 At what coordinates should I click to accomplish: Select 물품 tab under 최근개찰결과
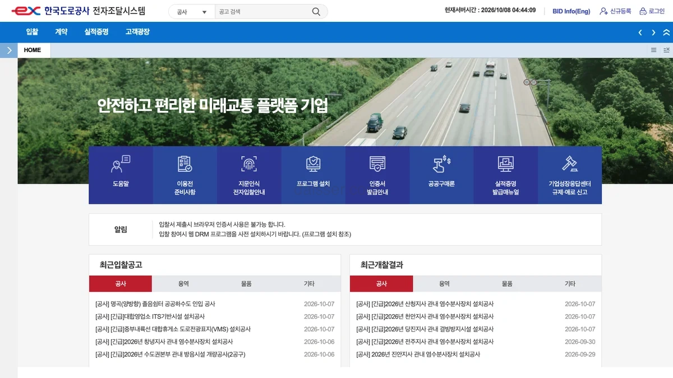pos(507,284)
